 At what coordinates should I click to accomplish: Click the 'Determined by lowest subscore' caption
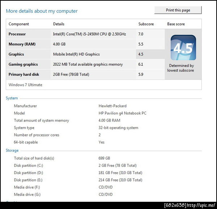pyautogui.click(x=181, y=68)
